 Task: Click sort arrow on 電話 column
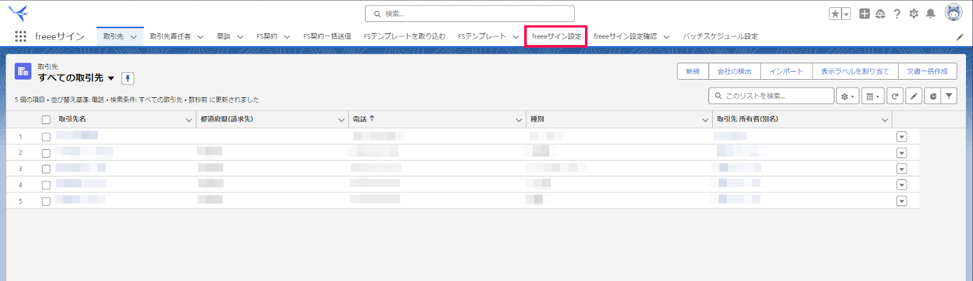click(x=372, y=119)
